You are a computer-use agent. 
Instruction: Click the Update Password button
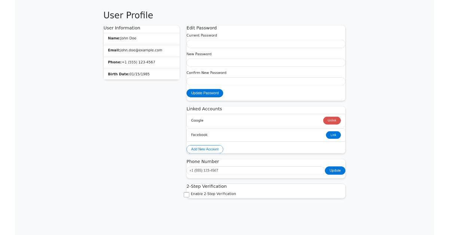(205, 93)
